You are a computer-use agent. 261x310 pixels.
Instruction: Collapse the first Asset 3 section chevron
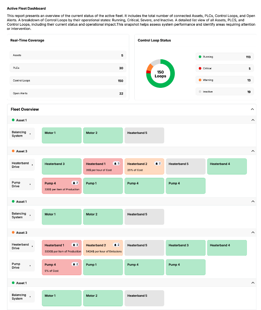pyautogui.click(x=253, y=151)
